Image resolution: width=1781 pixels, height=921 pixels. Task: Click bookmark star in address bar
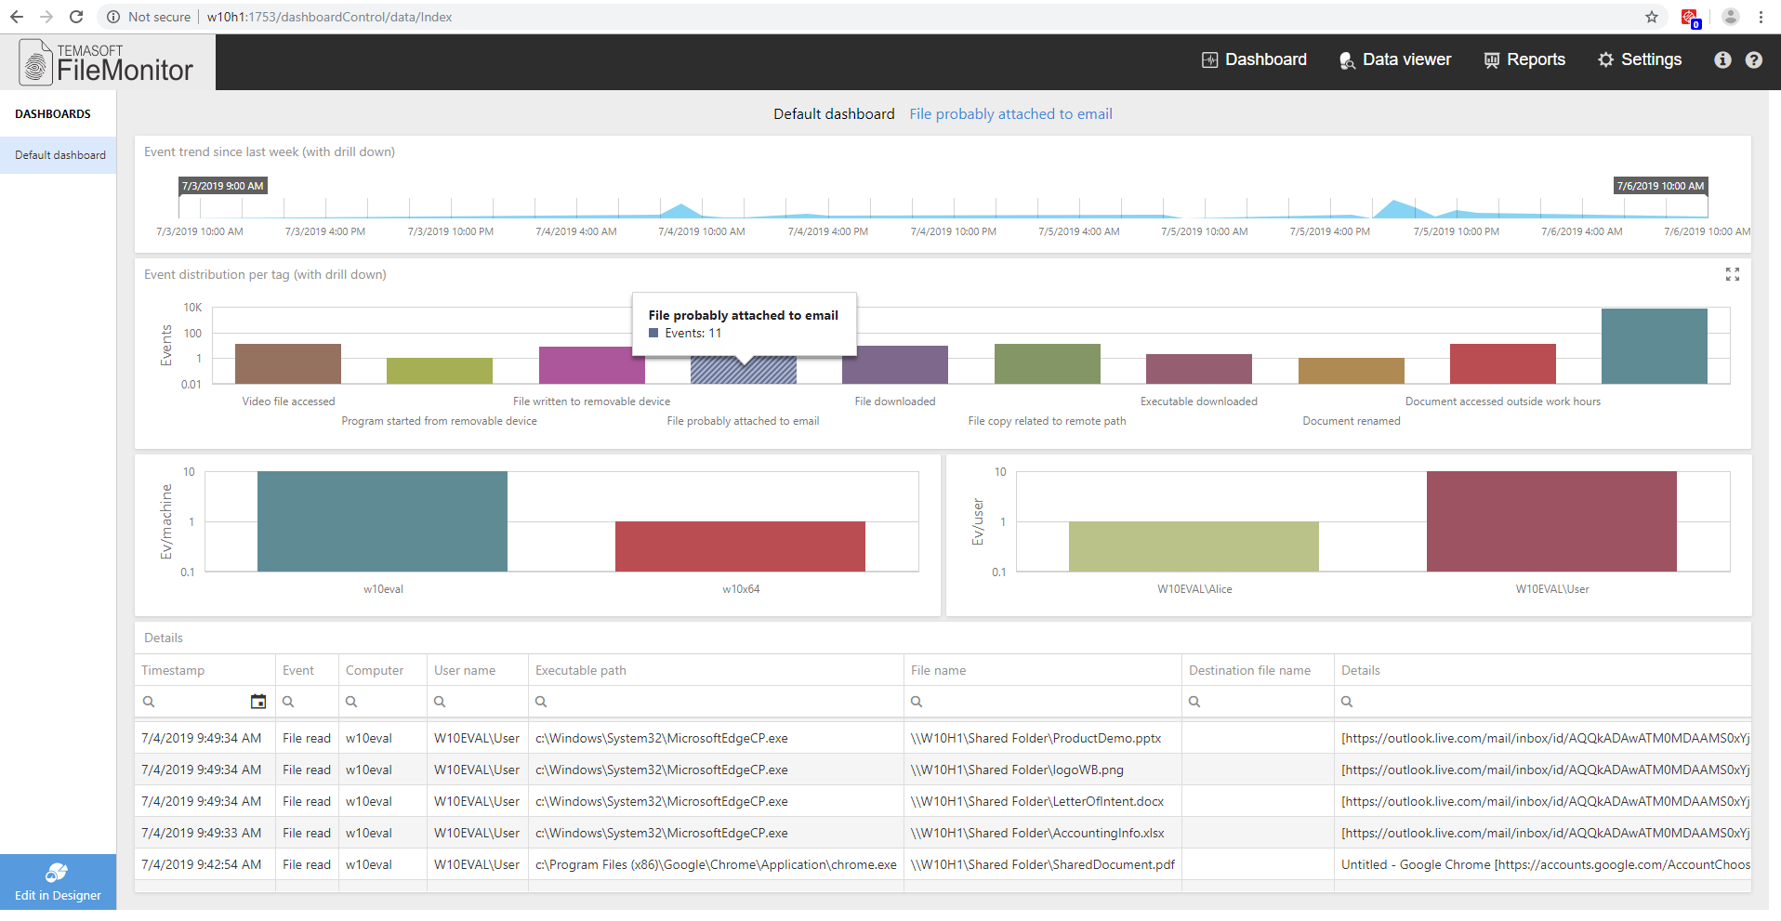(x=1651, y=17)
